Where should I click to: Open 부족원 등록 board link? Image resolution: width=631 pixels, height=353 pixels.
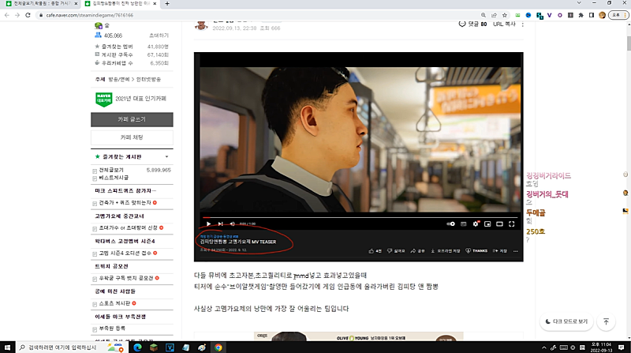(112, 329)
